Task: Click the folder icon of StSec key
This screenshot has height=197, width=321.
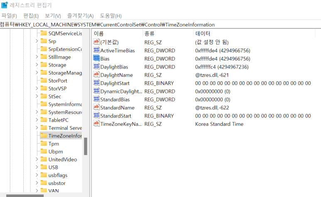Action: (44, 96)
